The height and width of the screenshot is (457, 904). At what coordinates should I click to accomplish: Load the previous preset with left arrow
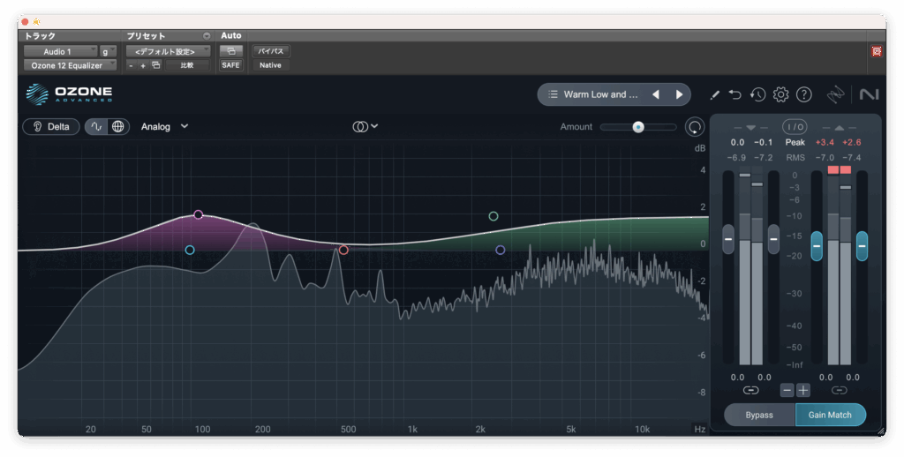[x=655, y=94]
